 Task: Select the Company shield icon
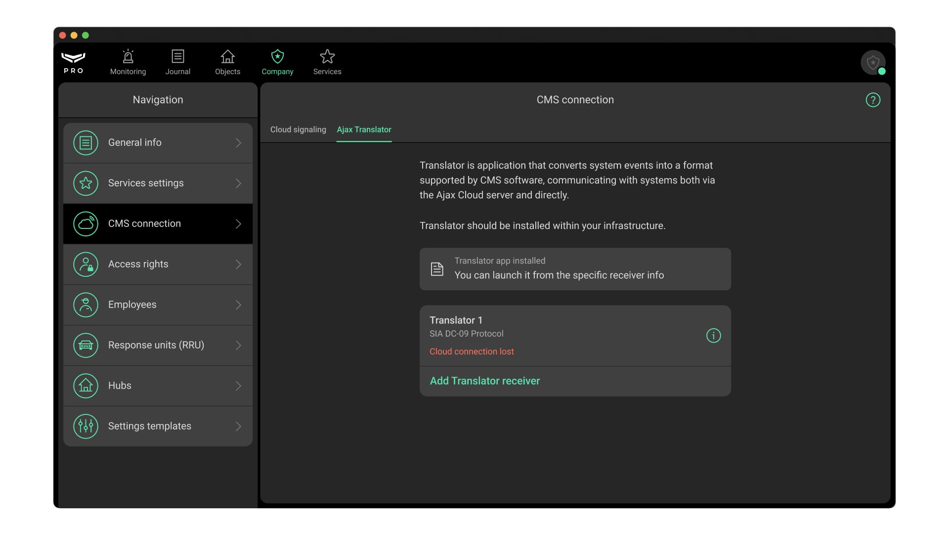click(x=277, y=57)
